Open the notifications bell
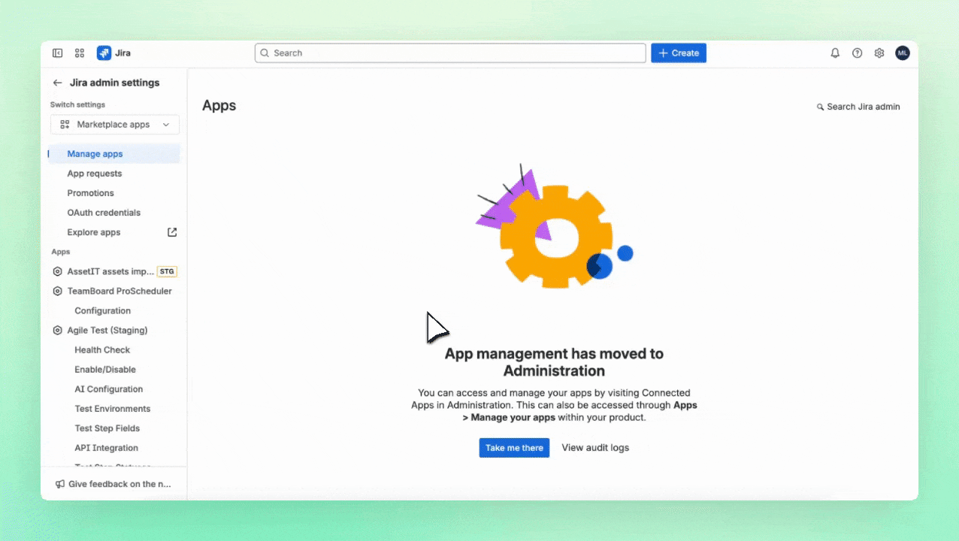959x541 pixels. click(x=835, y=53)
